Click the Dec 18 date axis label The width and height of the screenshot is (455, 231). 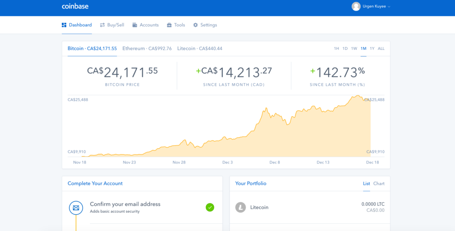(373, 162)
